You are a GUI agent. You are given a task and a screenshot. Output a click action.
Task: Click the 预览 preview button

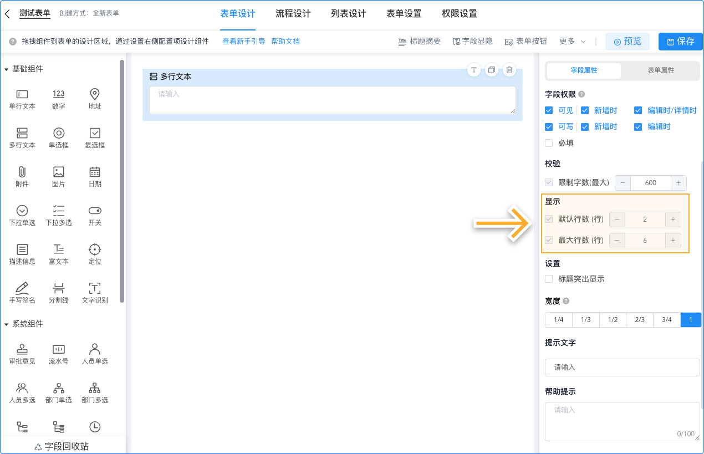click(x=627, y=41)
